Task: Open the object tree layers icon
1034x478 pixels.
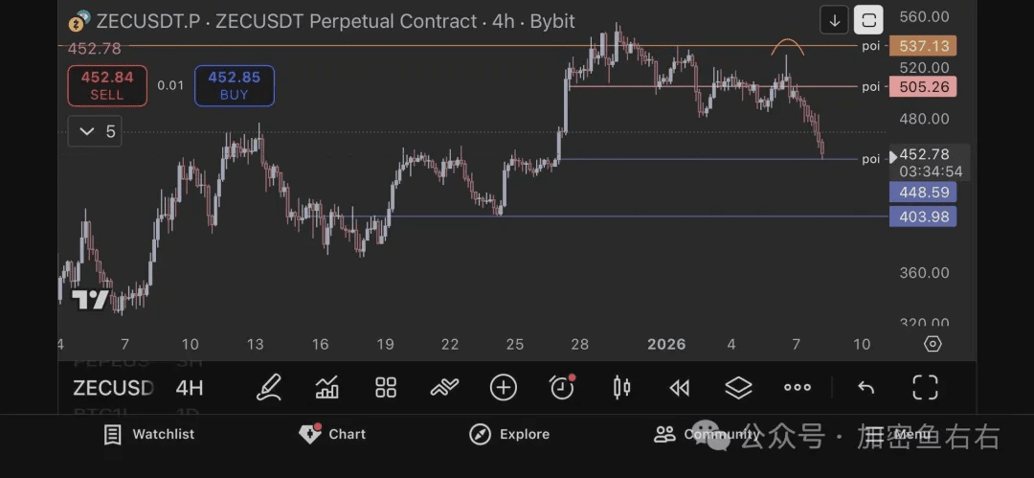Action: tap(738, 388)
